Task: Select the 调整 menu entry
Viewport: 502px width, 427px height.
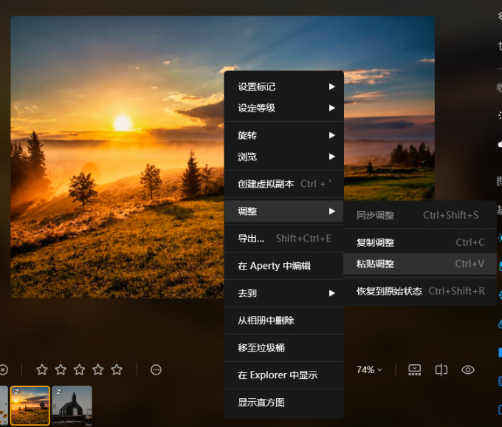Action: (284, 211)
